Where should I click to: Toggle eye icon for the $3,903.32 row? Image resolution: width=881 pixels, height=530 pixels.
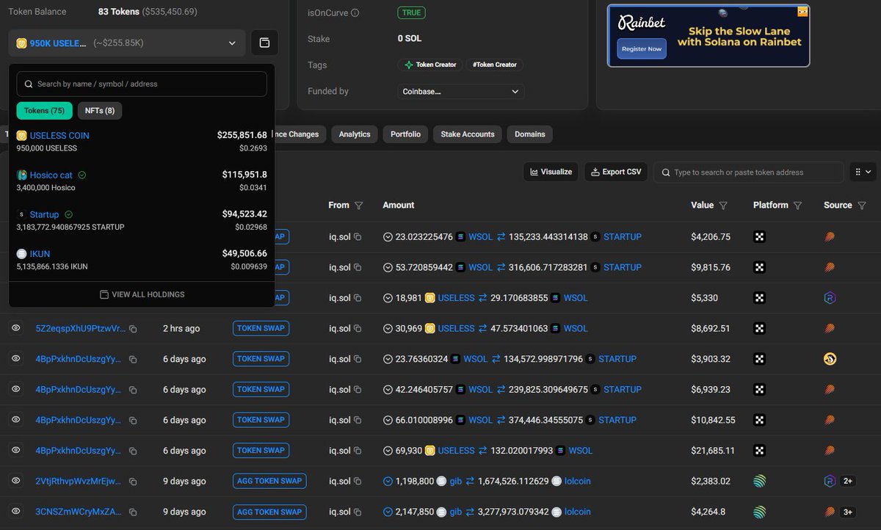pos(15,358)
